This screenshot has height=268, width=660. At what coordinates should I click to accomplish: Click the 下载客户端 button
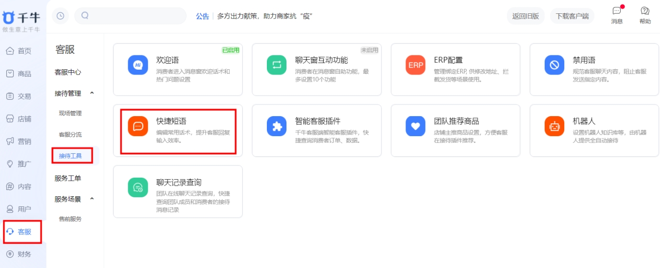tap(572, 16)
